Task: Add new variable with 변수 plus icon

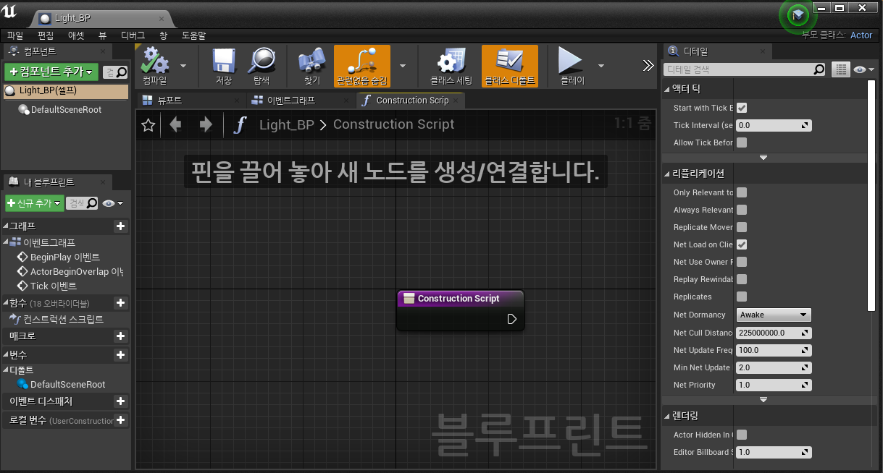Action: point(121,355)
